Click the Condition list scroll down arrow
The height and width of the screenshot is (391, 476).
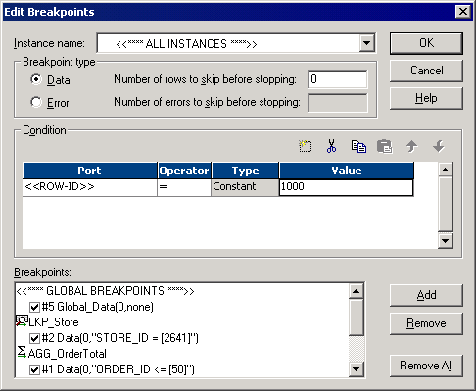point(446,241)
